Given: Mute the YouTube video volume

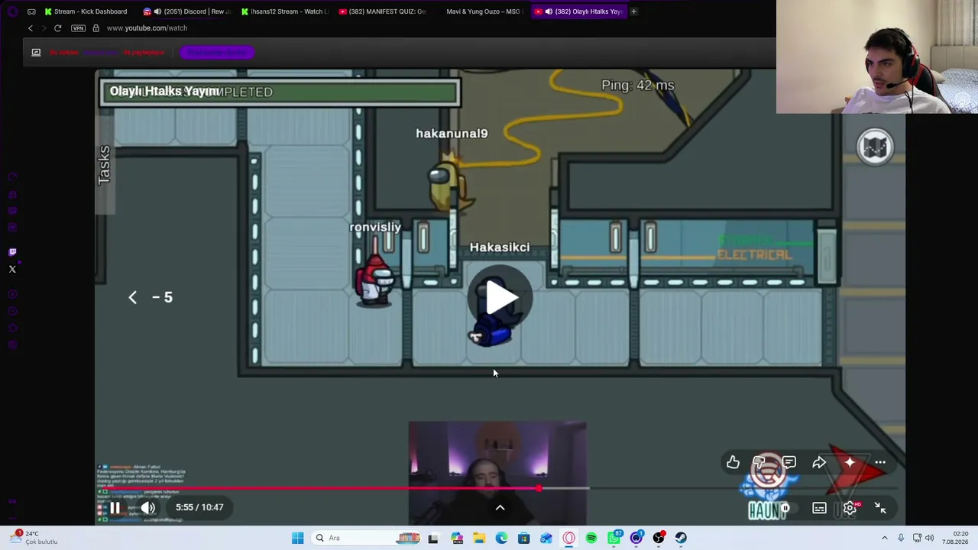Looking at the screenshot, I should pyautogui.click(x=148, y=507).
